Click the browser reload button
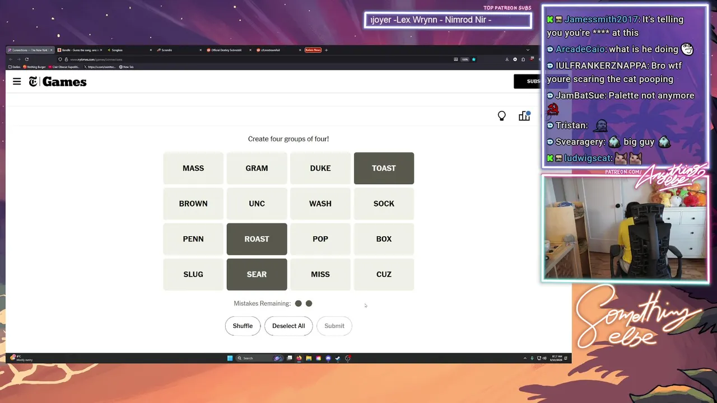 click(26, 59)
